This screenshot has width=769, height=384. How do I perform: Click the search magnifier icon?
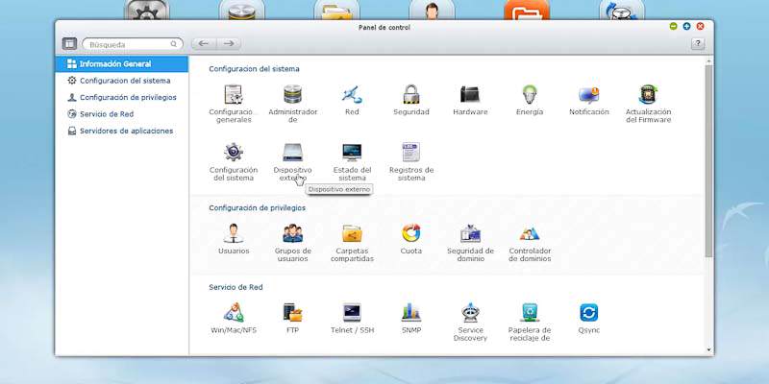pyautogui.click(x=174, y=44)
